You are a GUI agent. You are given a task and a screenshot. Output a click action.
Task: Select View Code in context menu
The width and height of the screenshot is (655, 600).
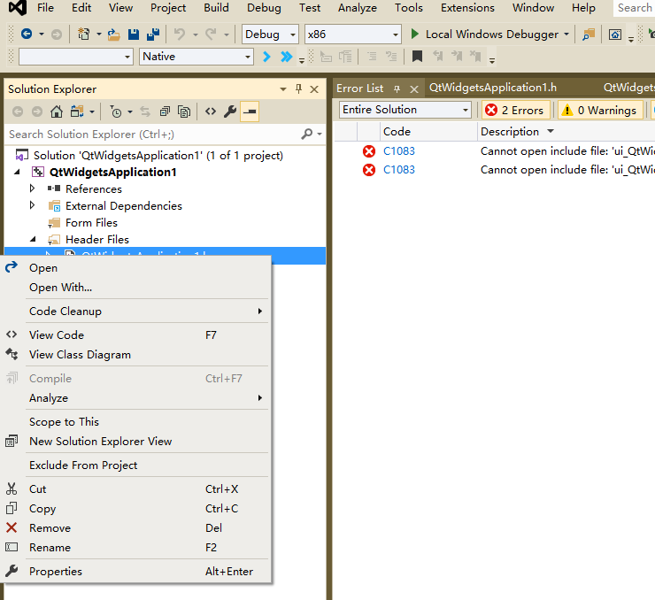click(136, 335)
